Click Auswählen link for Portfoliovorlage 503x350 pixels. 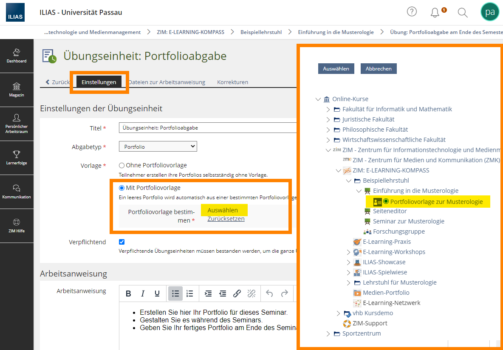(x=223, y=210)
